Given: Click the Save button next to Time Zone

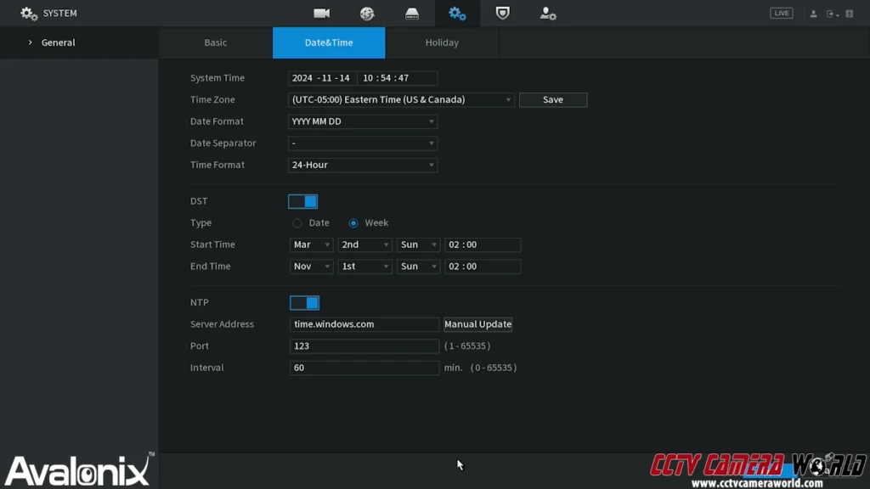Looking at the screenshot, I should click(552, 100).
